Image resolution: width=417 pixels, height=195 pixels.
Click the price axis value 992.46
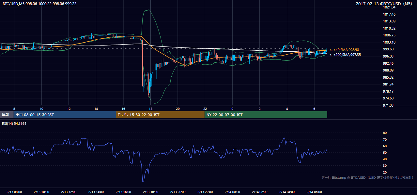click(x=388, y=63)
